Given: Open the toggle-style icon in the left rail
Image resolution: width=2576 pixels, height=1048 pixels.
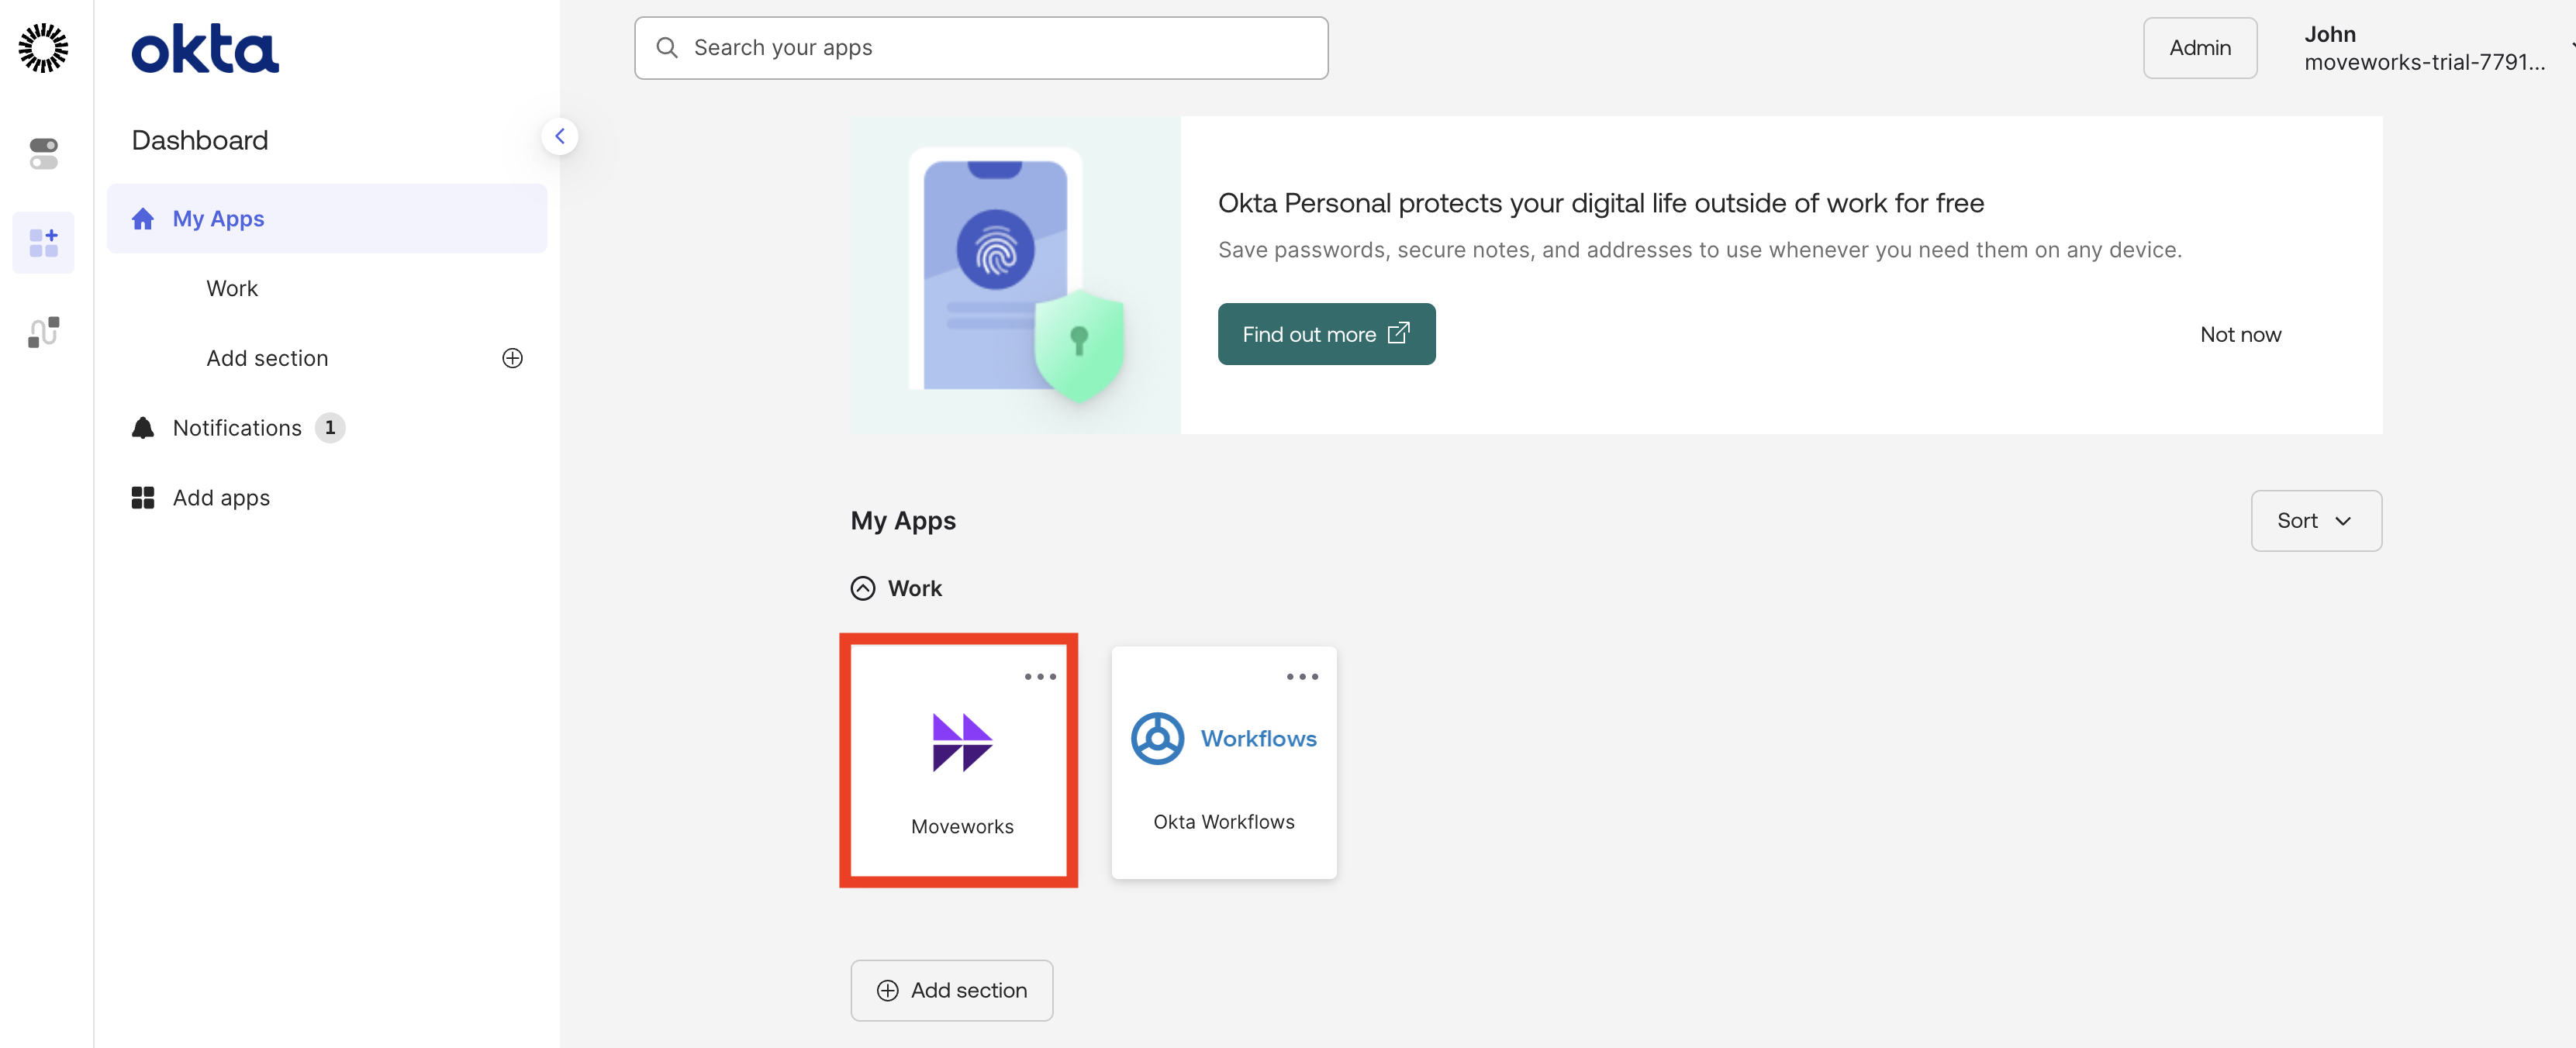Looking at the screenshot, I should click(x=43, y=153).
